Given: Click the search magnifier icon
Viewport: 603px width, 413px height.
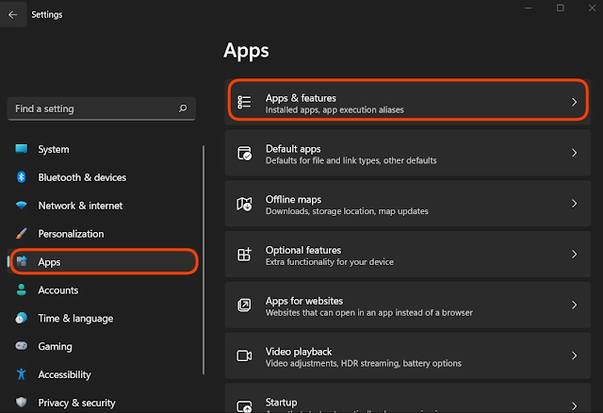Looking at the screenshot, I should click(183, 108).
